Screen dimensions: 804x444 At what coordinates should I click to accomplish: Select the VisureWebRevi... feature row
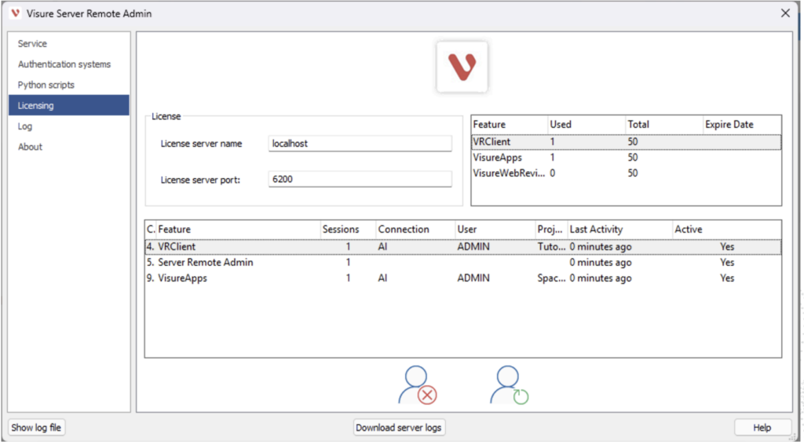[626, 173]
